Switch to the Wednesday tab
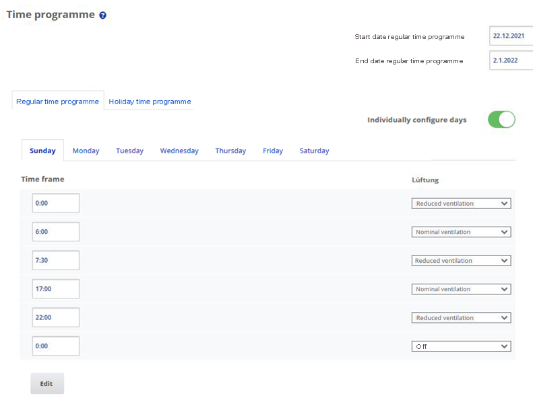 (179, 151)
